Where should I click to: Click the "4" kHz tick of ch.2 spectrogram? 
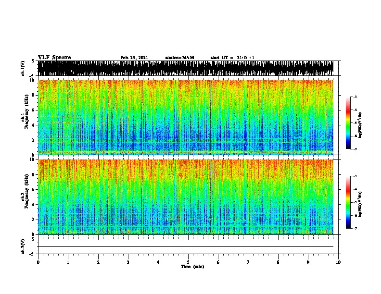click(x=34, y=205)
